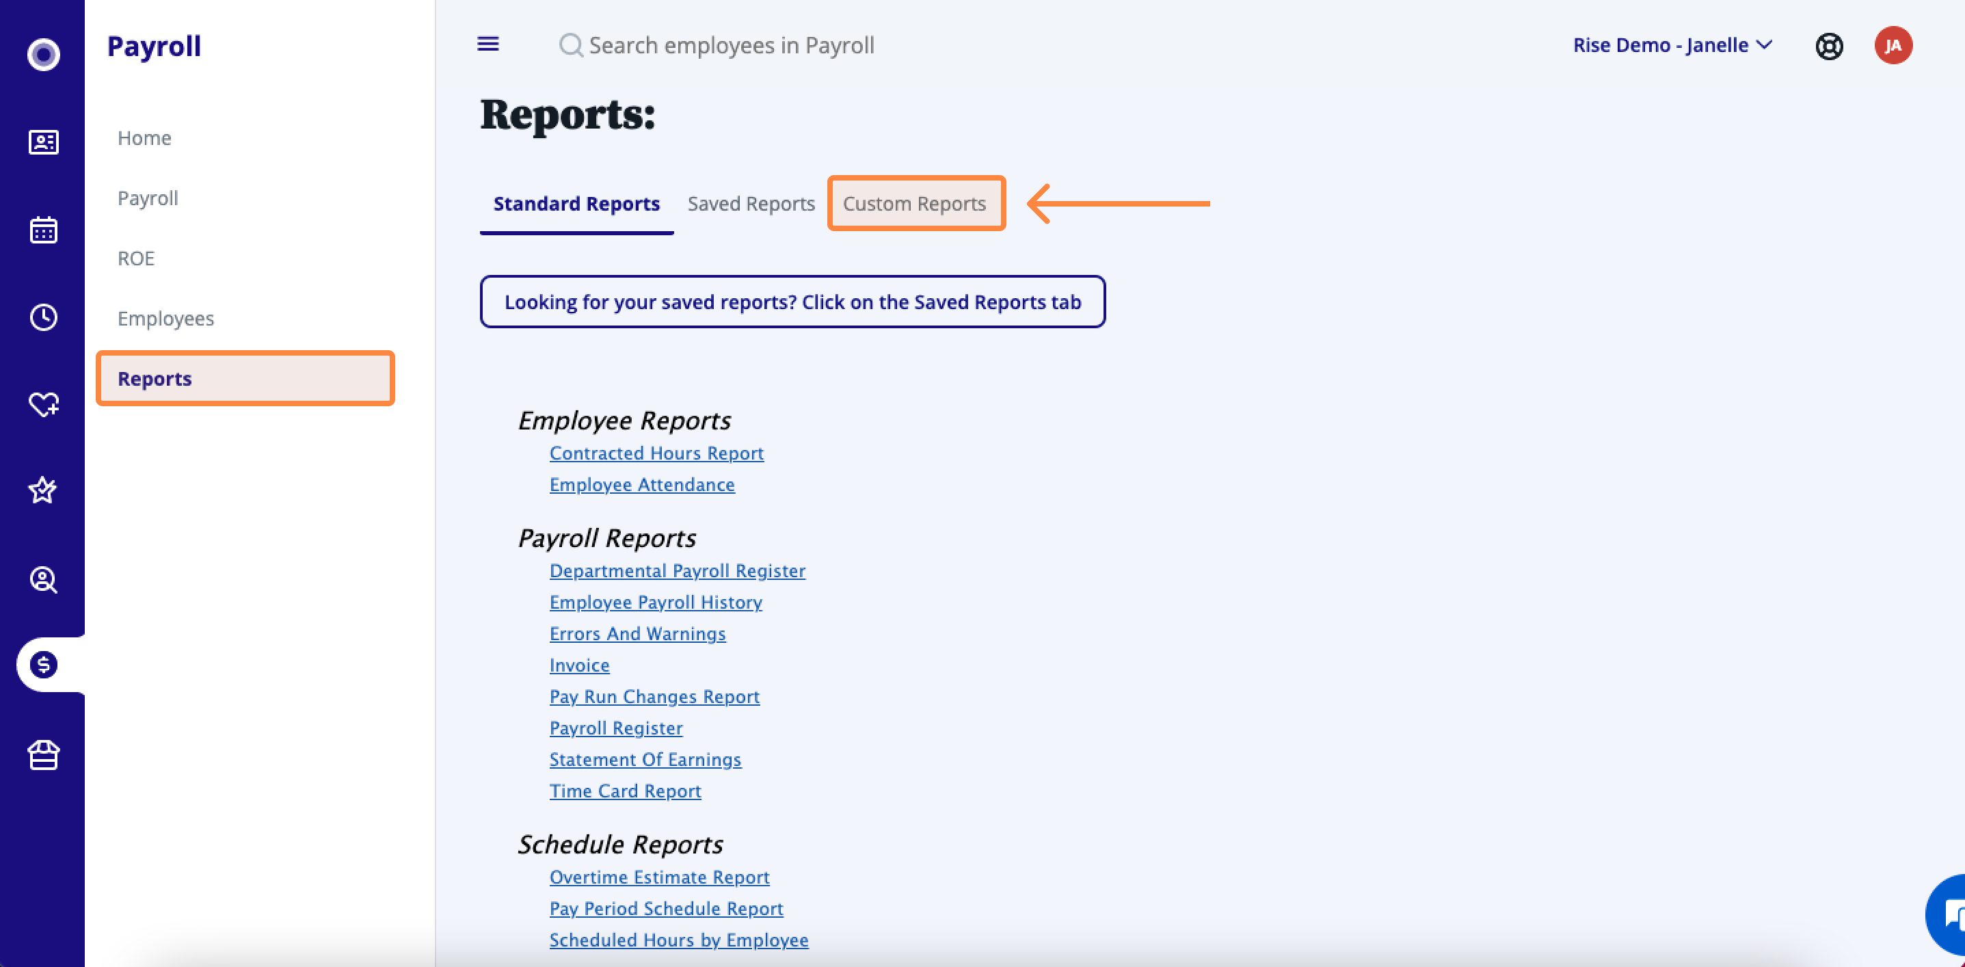Select the dollar-sign Payroll sidebar icon
The width and height of the screenshot is (1965, 967).
44,665
